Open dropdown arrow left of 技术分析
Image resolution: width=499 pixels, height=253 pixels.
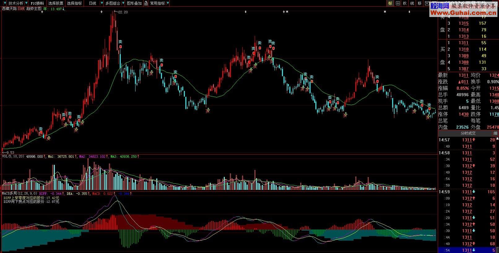(5, 3)
